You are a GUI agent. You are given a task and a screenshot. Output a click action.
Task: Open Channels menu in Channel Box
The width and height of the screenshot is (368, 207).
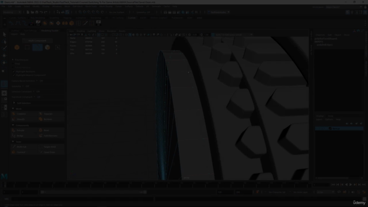click(x=320, y=34)
